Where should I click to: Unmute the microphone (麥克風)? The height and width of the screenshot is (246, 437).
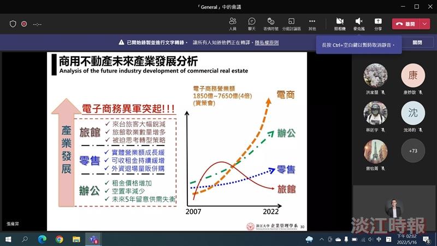coord(359,24)
